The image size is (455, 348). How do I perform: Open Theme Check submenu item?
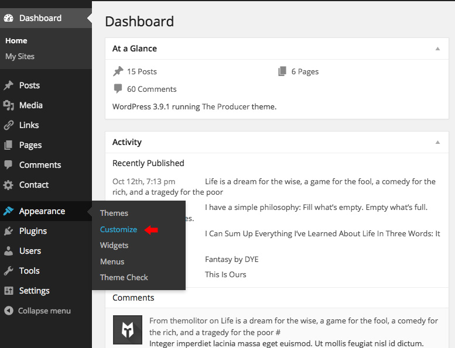(x=124, y=277)
